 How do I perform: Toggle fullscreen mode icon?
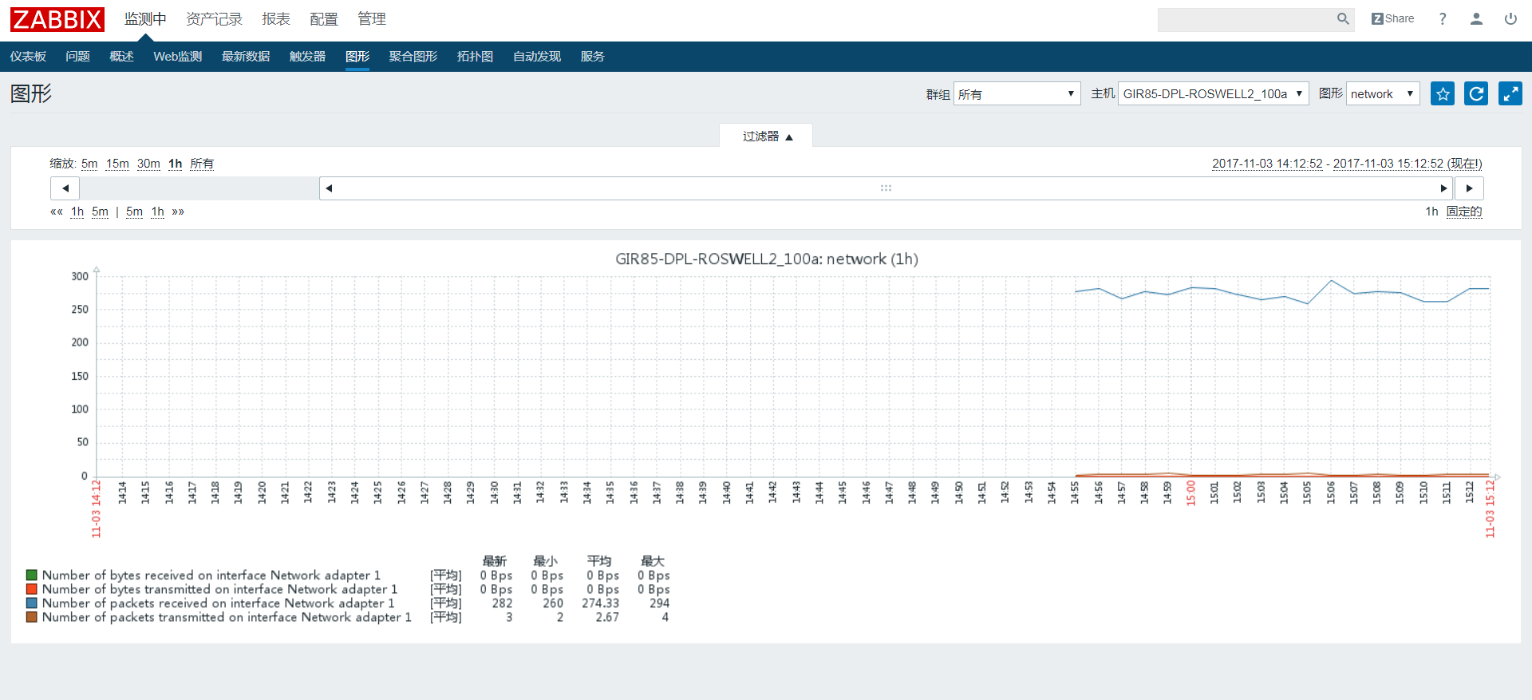[1510, 94]
